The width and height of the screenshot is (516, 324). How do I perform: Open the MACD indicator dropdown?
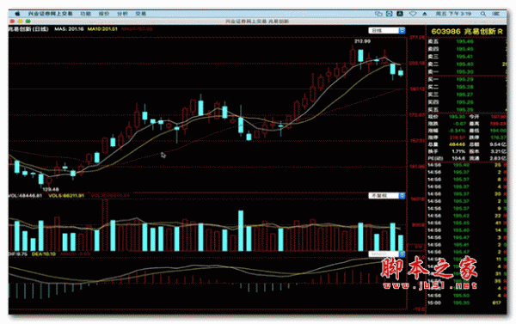pyautogui.click(x=386, y=254)
